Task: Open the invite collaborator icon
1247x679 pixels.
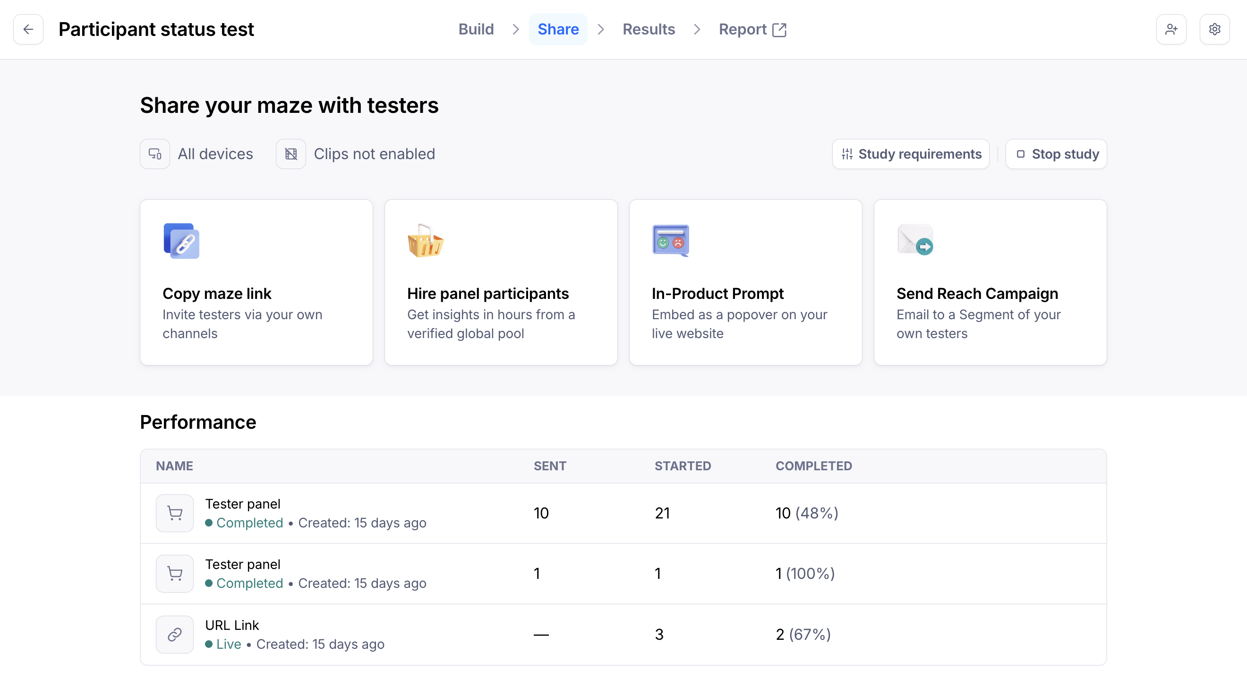Action: (1170, 30)
